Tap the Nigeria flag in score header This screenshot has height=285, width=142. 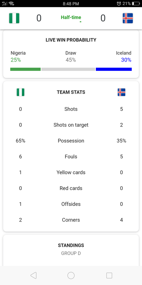(x=14, y=18)
